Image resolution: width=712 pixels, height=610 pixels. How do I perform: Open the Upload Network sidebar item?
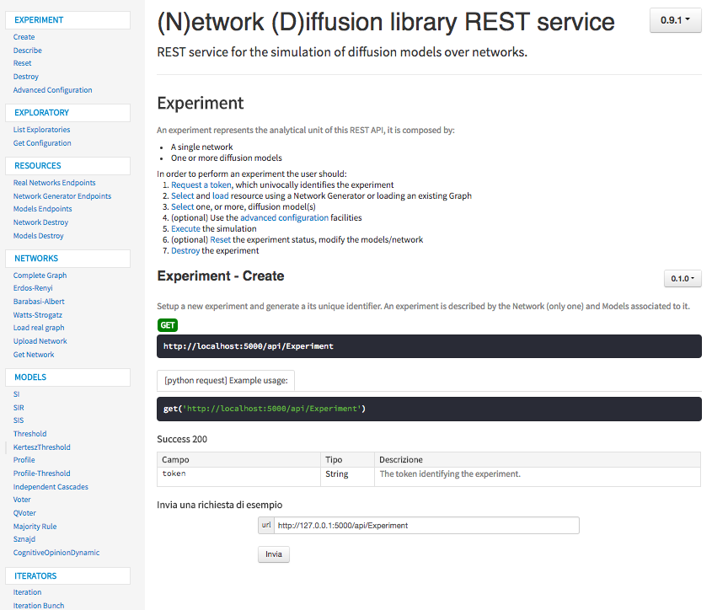[40, 341]
